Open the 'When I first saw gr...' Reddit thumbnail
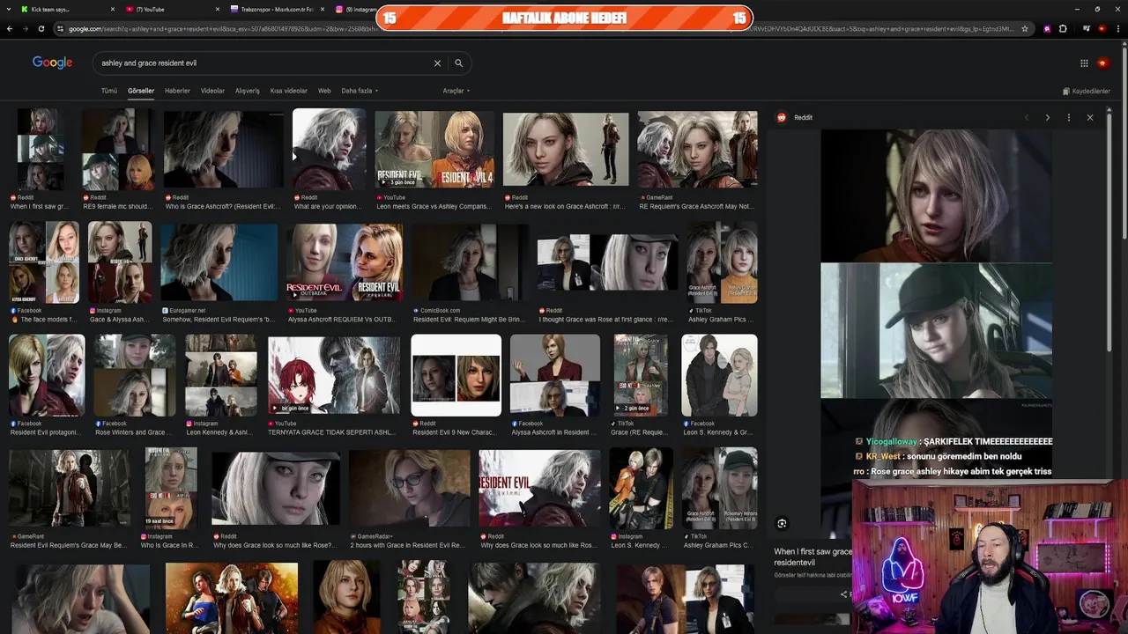This screenshot has width=1128, height=634. 40,148
